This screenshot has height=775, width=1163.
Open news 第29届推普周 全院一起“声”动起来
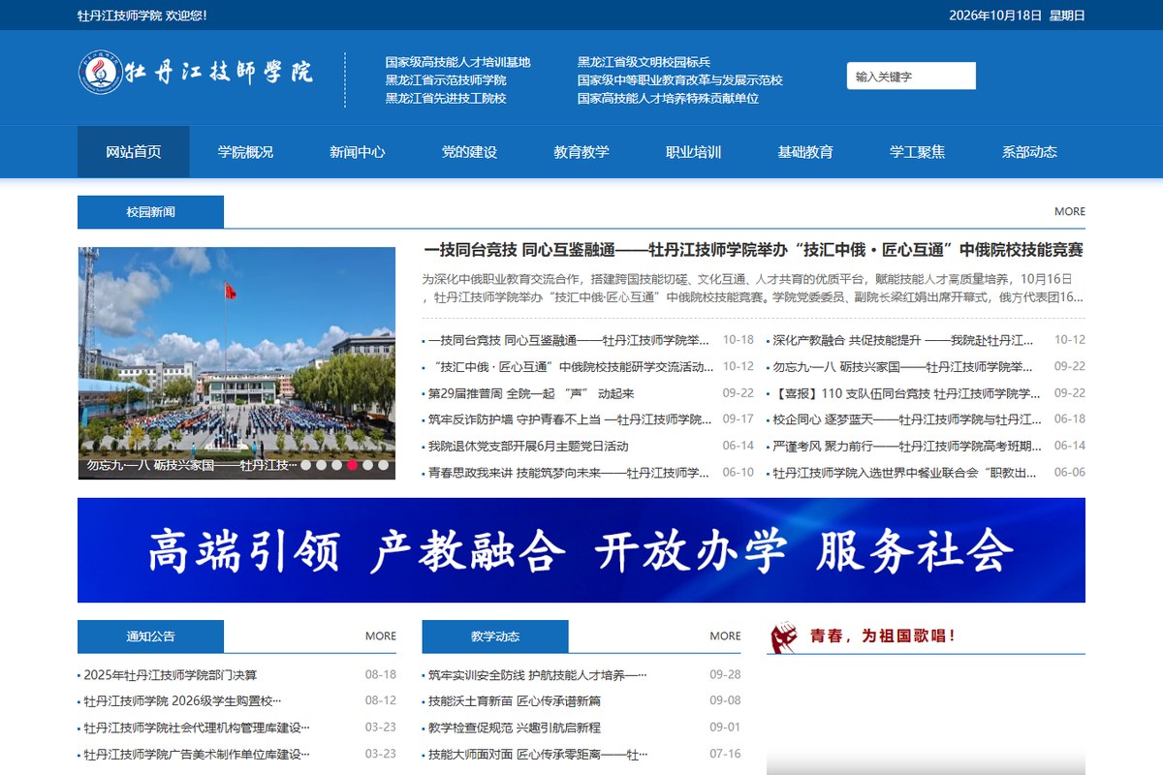pos(531,393)
